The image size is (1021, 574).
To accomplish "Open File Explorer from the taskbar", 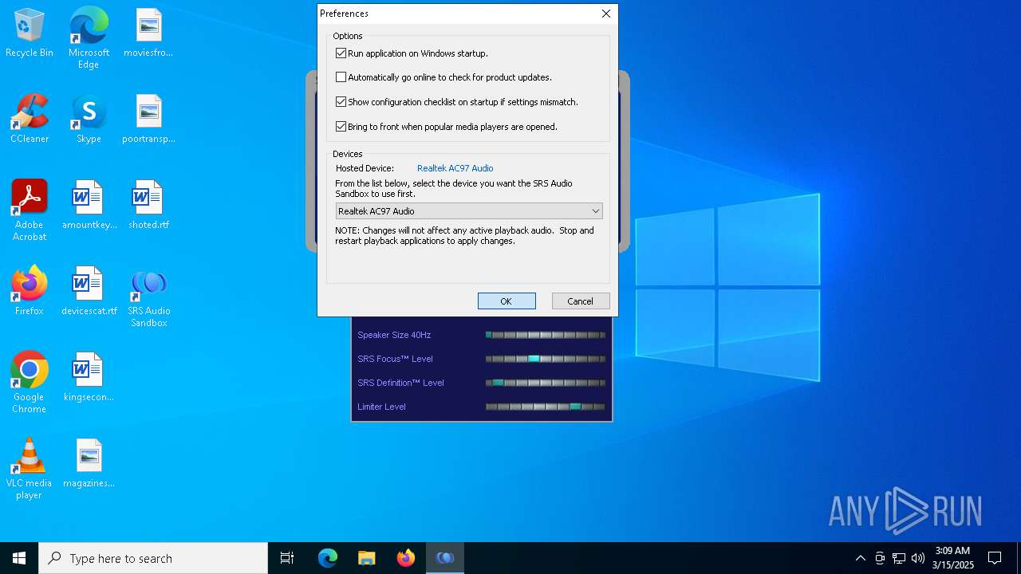I will pyautogui.click(x=366, y=558).
